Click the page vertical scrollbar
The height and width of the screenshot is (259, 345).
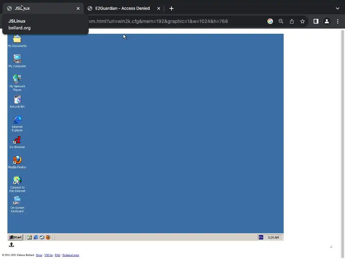(342, 143)
